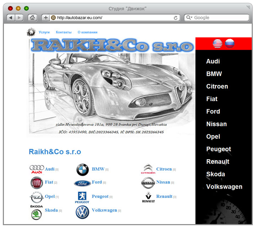
Task: Select Audi in the black sidebar
Action: [213, 61]
